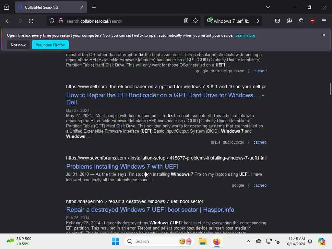This screenshot has height=249, width=332.
Task: Open the Extensions puzzle icon
Action: [301, 21]
